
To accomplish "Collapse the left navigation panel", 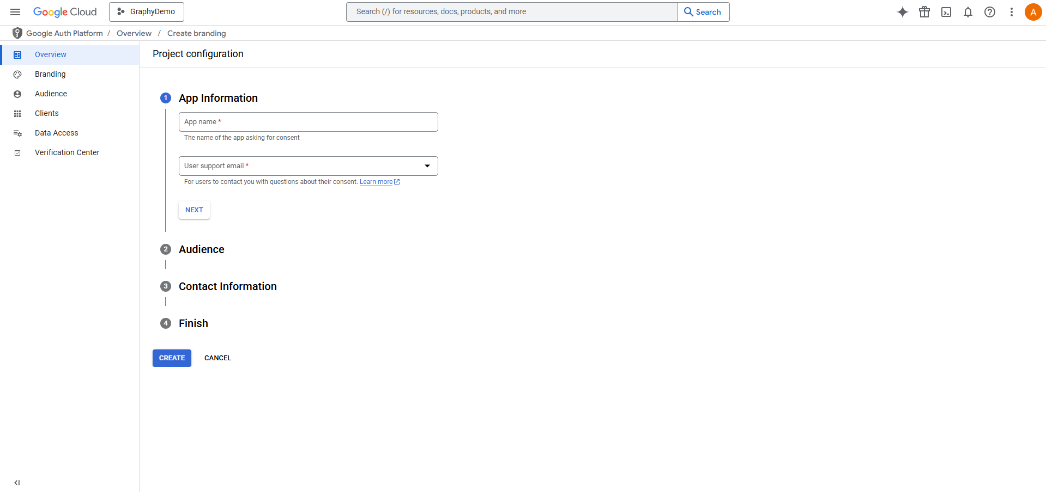I will [17, 482].
